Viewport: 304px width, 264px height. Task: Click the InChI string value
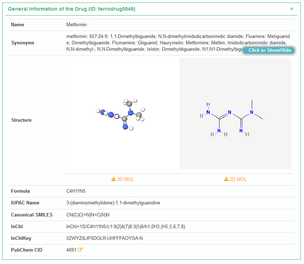[x=125, y=226]
